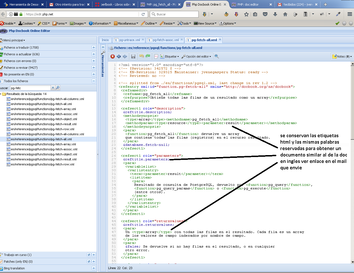Viewport: 354px width, 273px height.
Task: Open Menú principal menu
Action: click(x=13, y=40)
